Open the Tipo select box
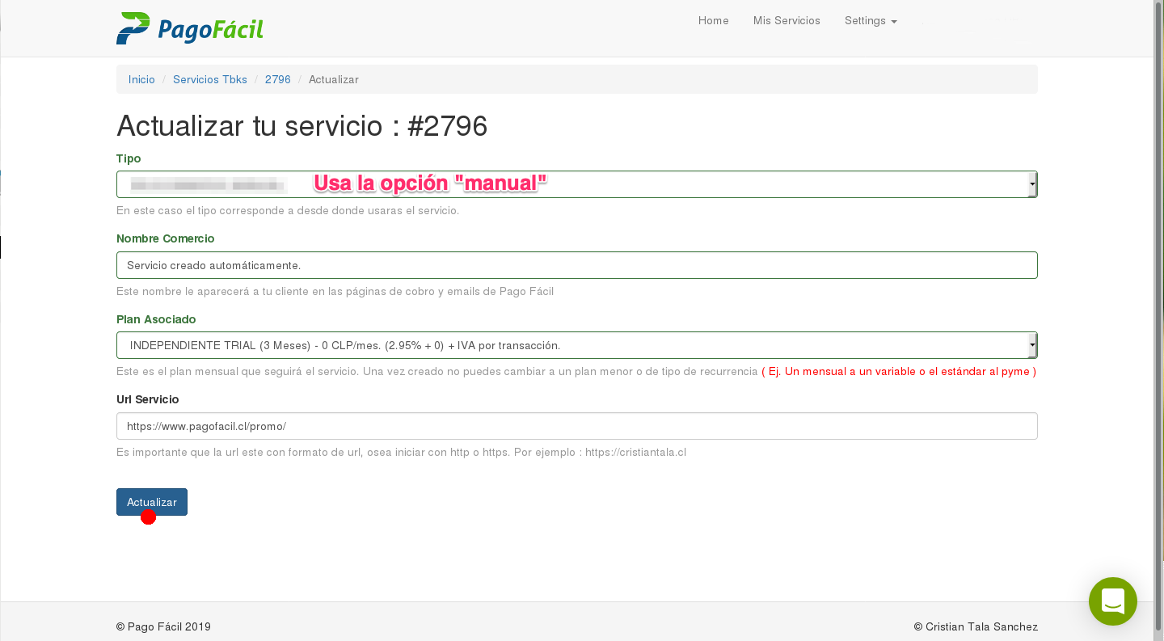Viewport: 1164px width, 641px height. 576,184
